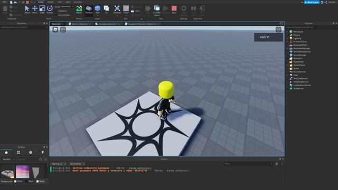Insert a new Part
This screenshot has width=338, height=190.
pyautogui.click(x=97, y=9)
